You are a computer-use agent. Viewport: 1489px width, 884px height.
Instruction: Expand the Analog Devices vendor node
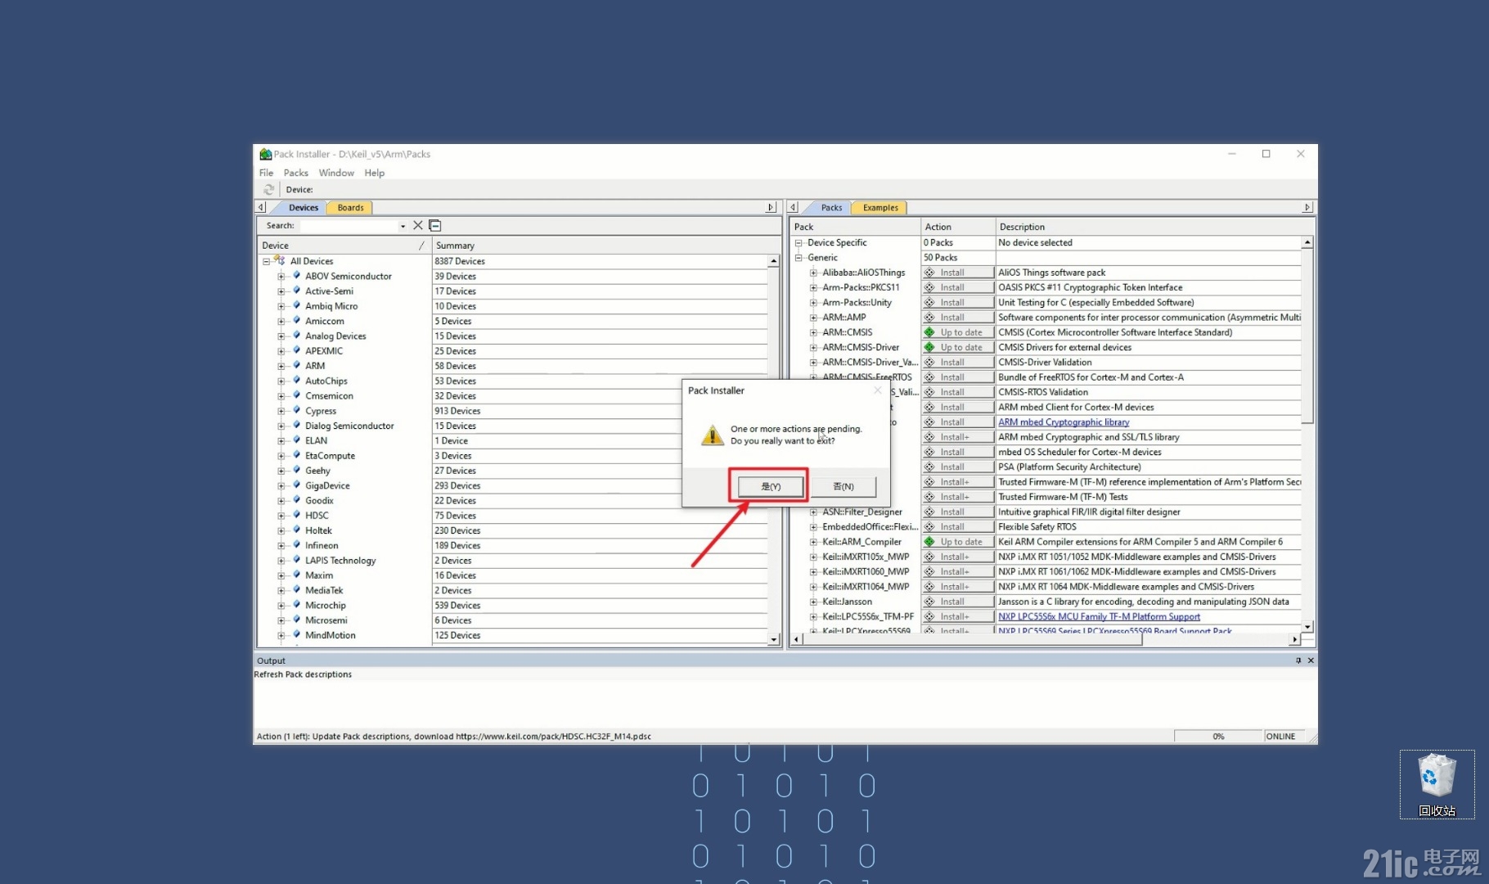coord(281,336)
